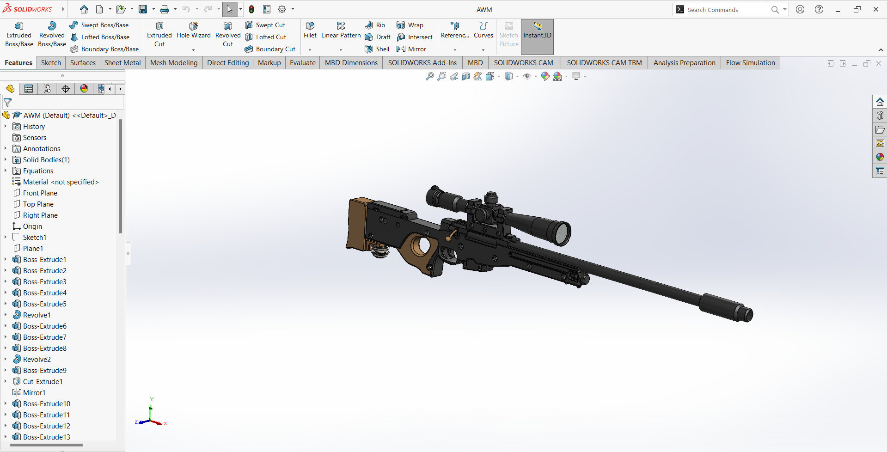The height and width of the screenshot is (452, 887).
Task: Click the Rebuild traffic light icon
Action: [251, 9]
